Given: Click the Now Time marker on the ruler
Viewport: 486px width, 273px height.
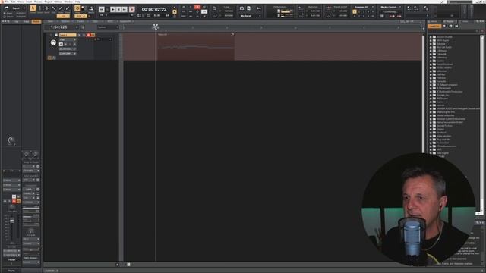Looking at the screenshot, I should point(155,26).
